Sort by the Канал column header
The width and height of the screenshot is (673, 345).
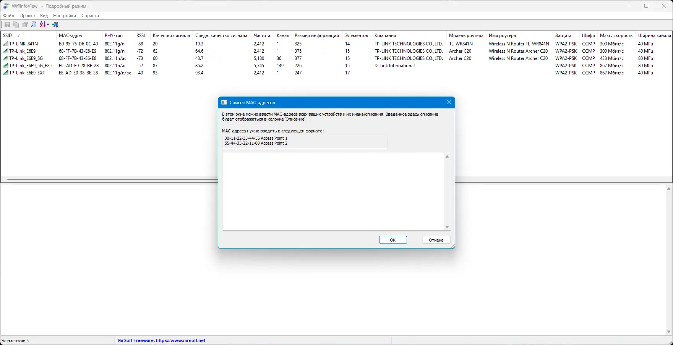(283, 35)
